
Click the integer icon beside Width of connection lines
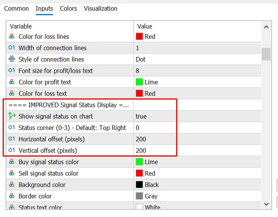12,48
